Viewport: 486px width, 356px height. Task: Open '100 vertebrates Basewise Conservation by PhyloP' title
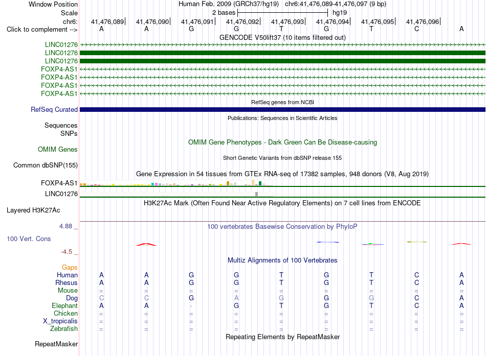[282, 227]
